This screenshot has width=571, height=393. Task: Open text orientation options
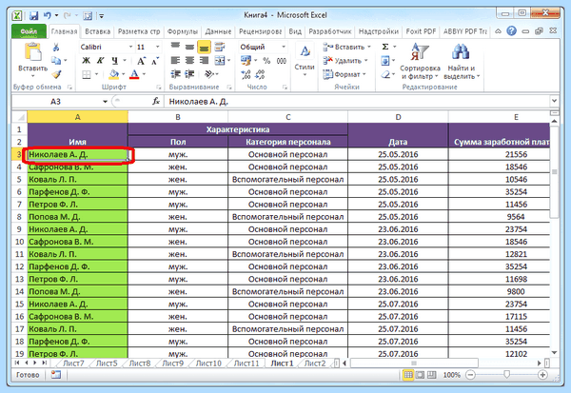coord(209,74)
